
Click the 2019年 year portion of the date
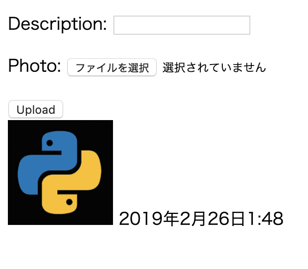point(149,219)
